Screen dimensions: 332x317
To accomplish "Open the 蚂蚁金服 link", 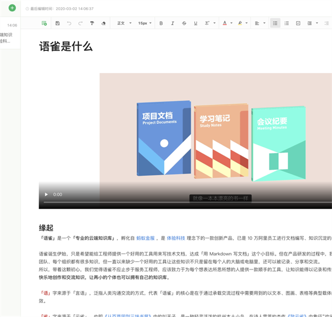I will coord(146,238).
